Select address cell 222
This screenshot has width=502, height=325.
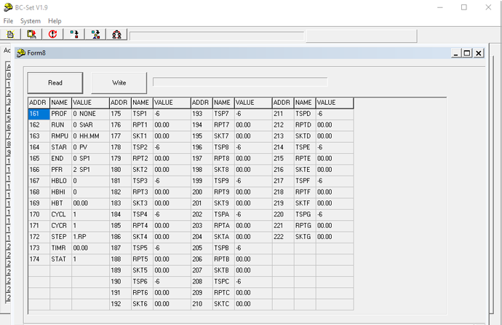[283, 237]
